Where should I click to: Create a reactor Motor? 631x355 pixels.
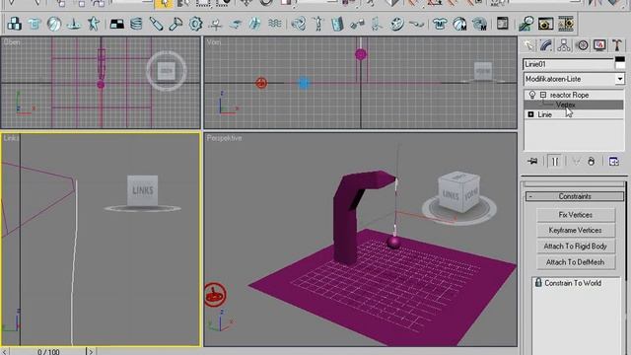195,24
